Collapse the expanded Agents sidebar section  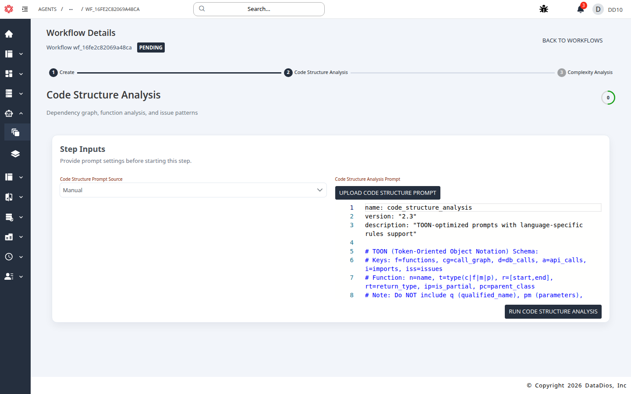[x=21, y=113]
